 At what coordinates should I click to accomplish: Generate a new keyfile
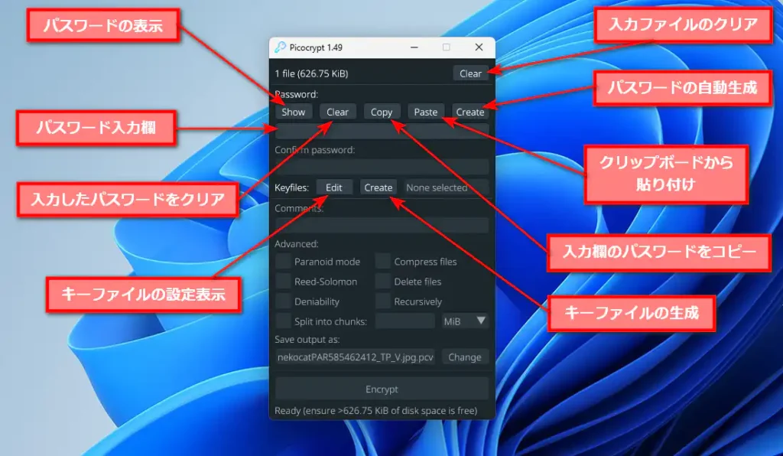(x=379, y=187)
